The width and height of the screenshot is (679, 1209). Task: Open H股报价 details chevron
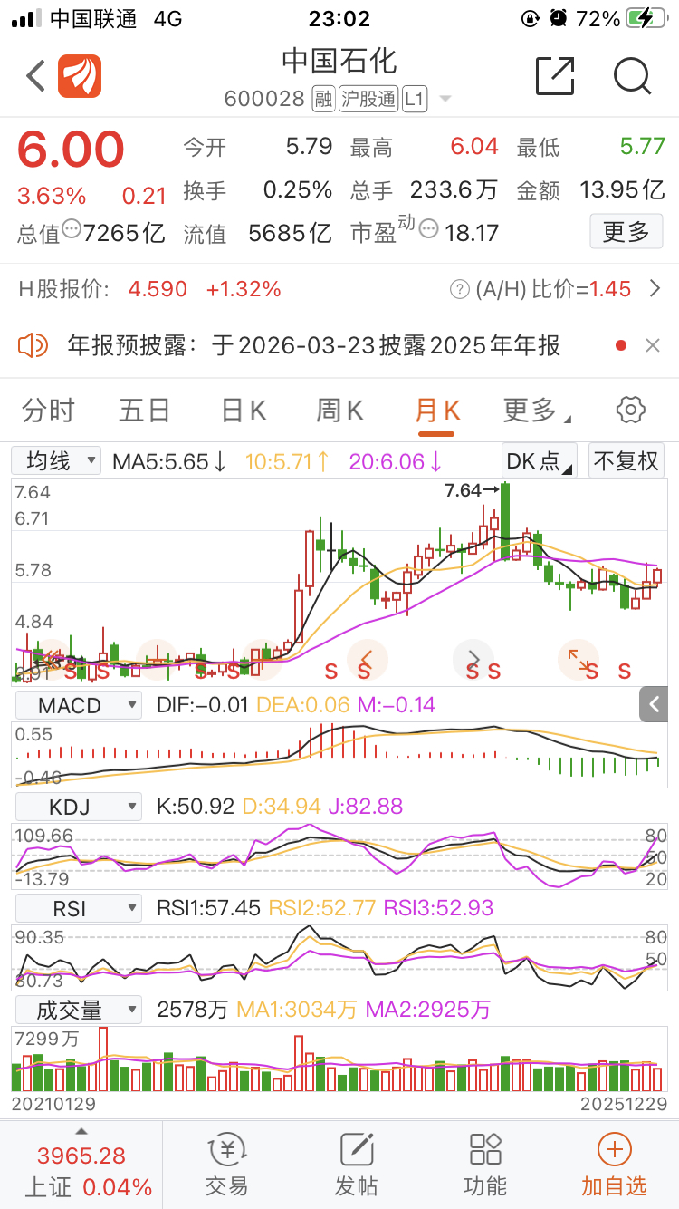tap(655, 289)
